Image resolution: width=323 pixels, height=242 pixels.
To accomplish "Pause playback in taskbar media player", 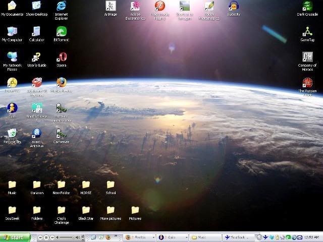I will (x=46, y=237).
